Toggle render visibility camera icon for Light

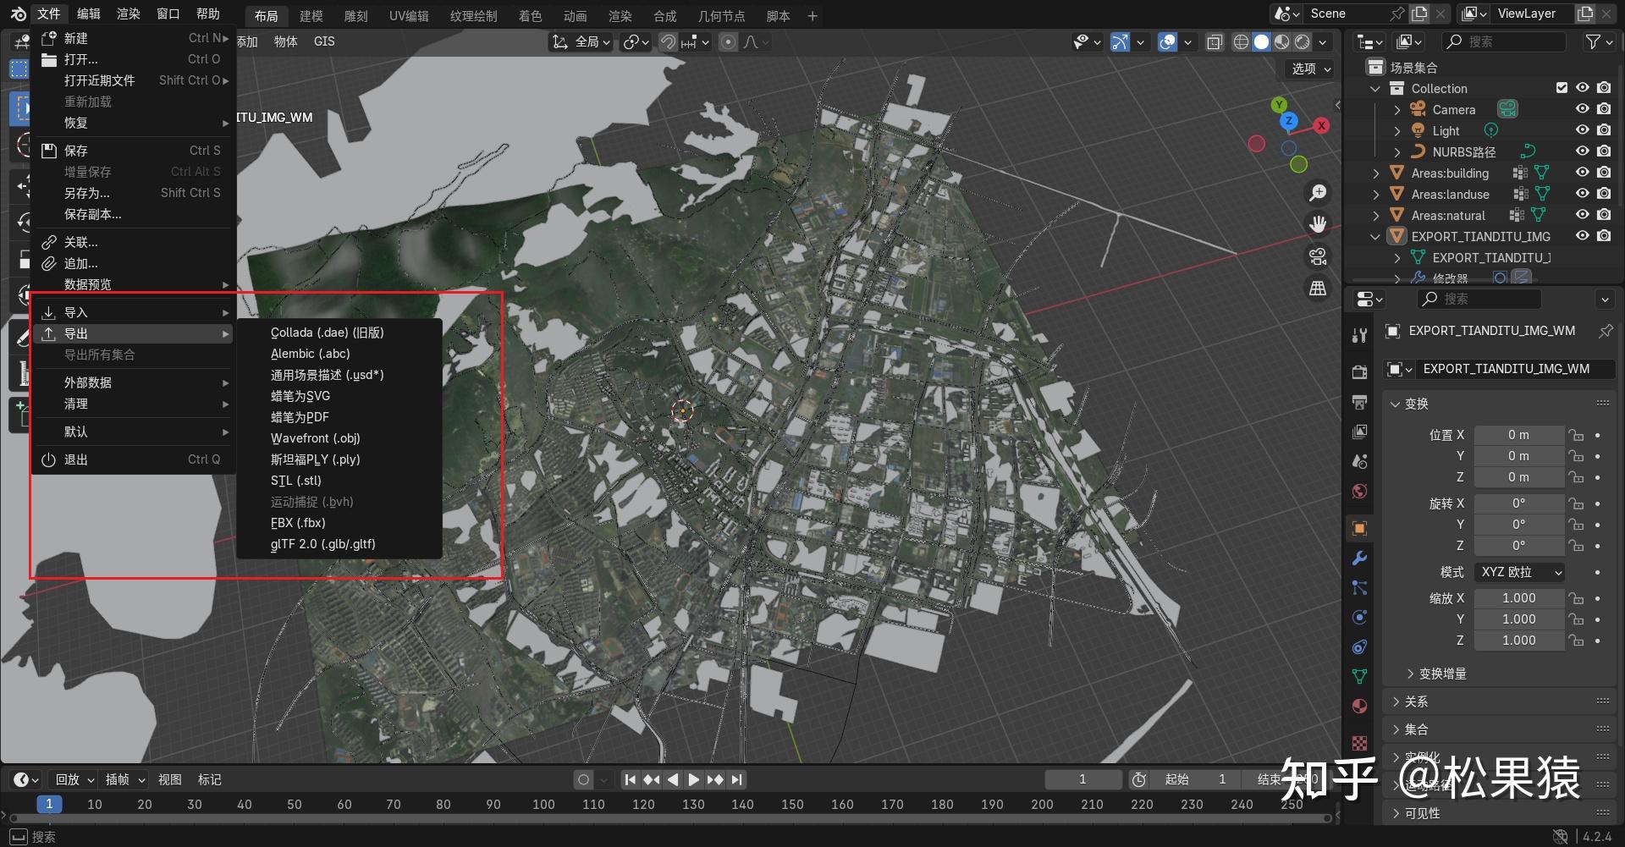click(x=1604, y=130)
